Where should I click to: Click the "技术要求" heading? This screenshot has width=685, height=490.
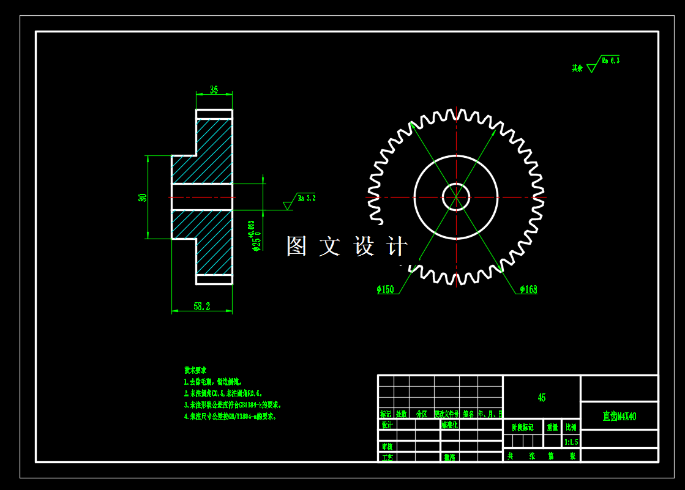click(195, 370)
